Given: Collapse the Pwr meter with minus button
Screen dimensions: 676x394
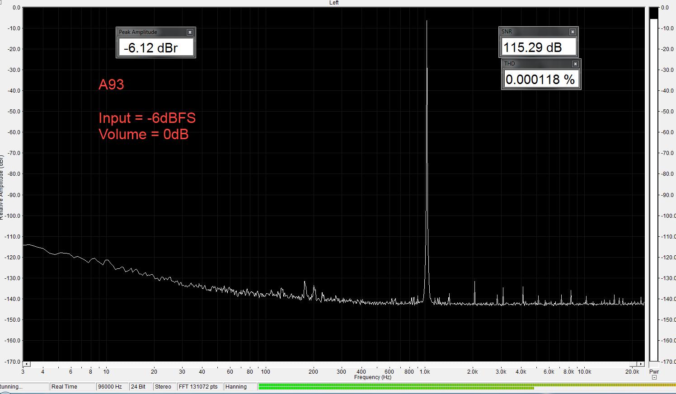Looking at the screenshot, I should [654, 377].
